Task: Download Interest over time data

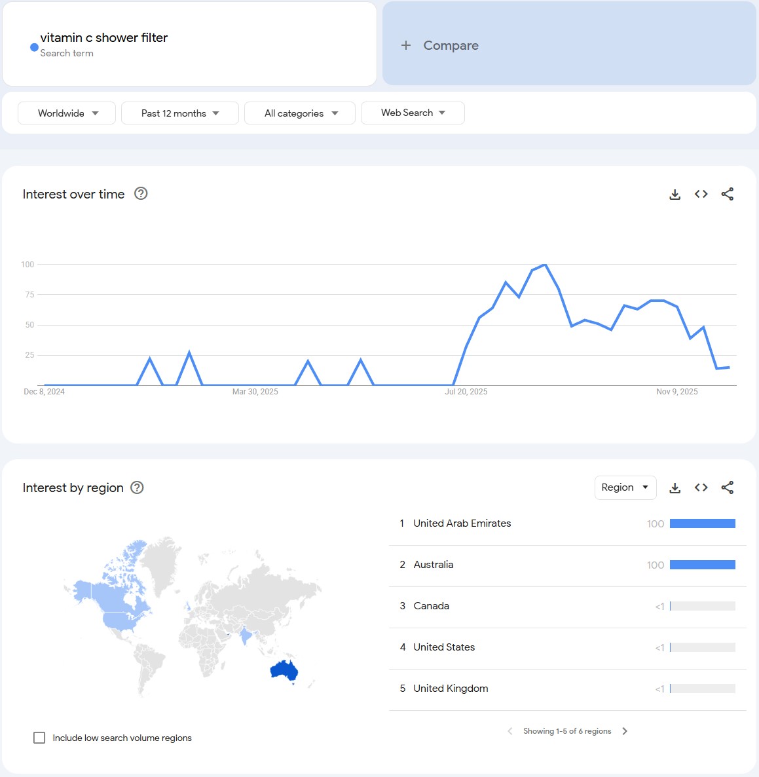Action: click(675, 195)
